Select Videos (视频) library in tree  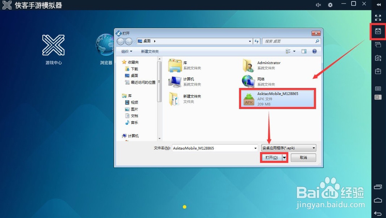tap(132, 102)
